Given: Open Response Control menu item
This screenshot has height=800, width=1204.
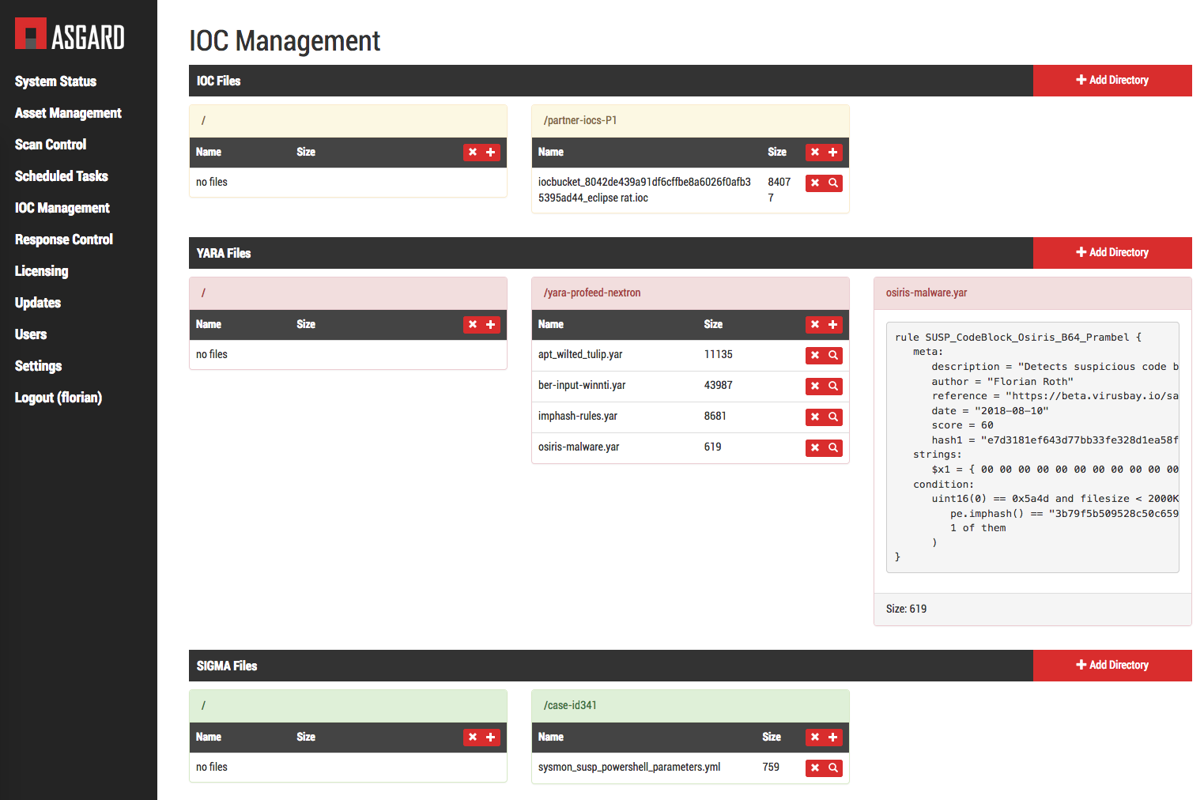Looking at the screenshot, I should [64, 240].
